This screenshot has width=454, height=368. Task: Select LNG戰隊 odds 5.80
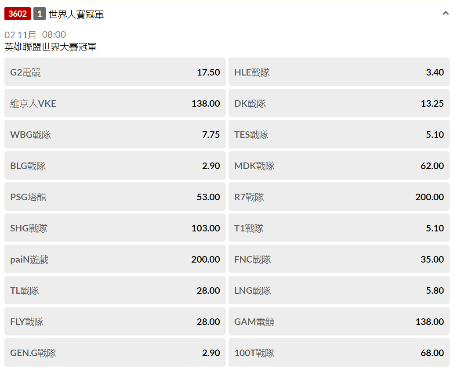pos(339,290)
